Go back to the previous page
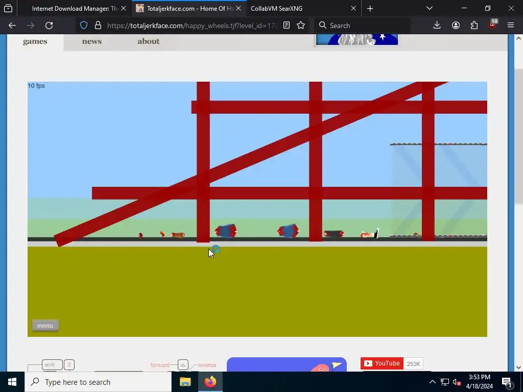 click(12, 26)
